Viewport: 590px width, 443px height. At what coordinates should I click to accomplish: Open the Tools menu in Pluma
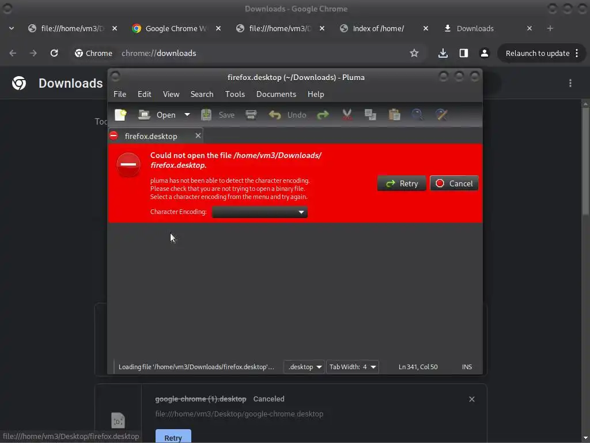point(235,94)
